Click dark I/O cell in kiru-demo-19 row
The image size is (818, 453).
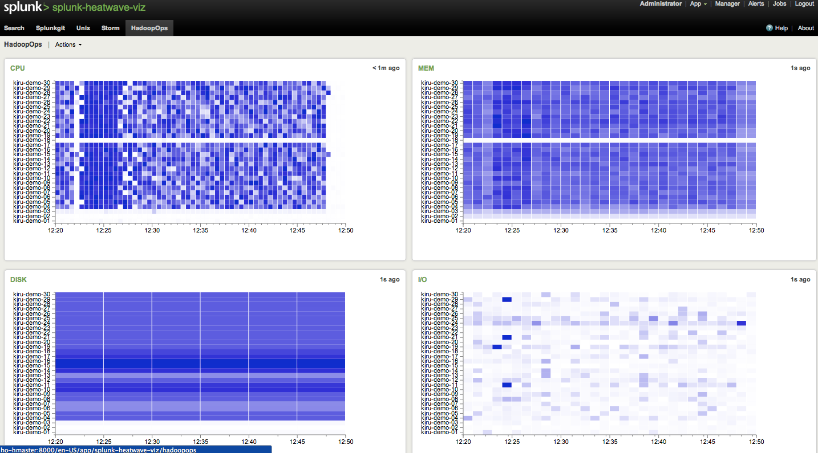[497, 347]
